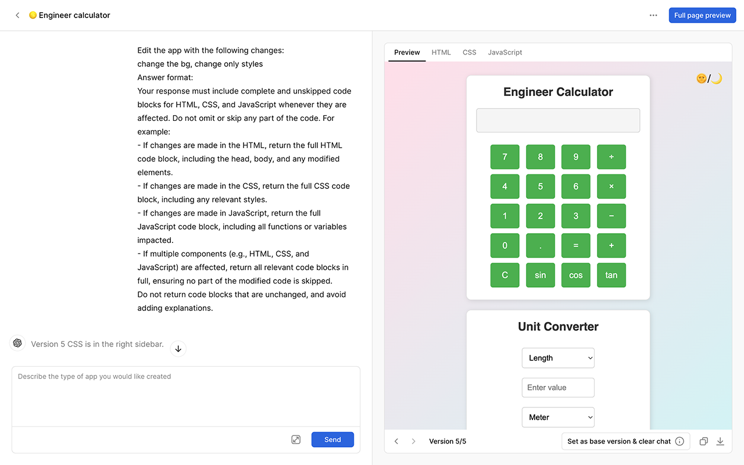This screenshot has height=465, width=744.
Task: Click the back arrow next to Engineer calculator
Action: (17, 15)
